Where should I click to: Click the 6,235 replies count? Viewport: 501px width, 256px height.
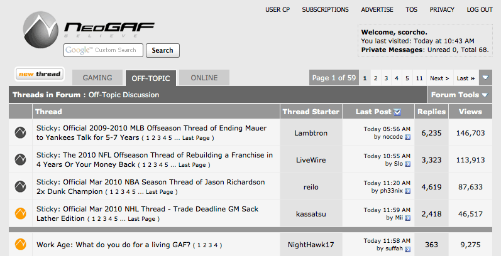click(431, 133)
